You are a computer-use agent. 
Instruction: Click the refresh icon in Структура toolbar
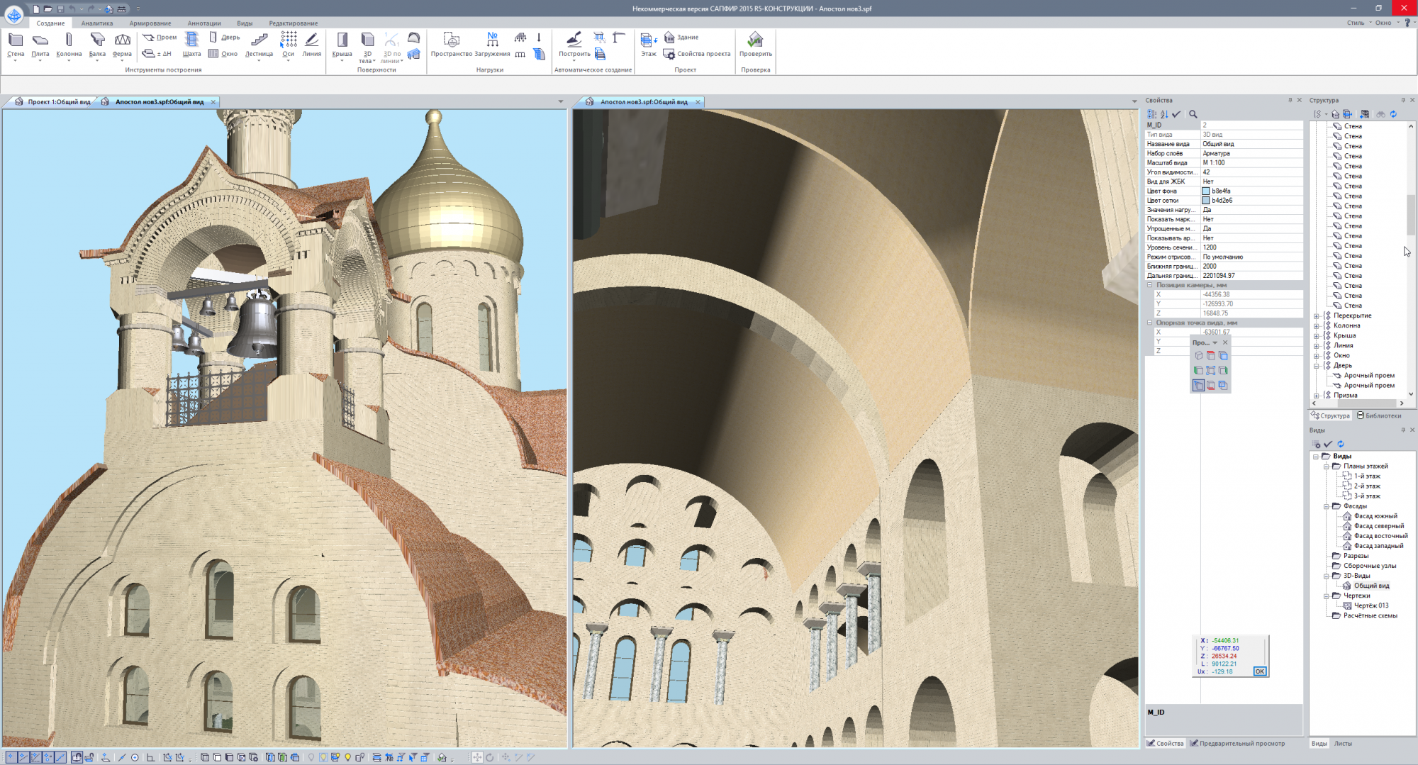pyautogui.click(x=1393, y=114)
